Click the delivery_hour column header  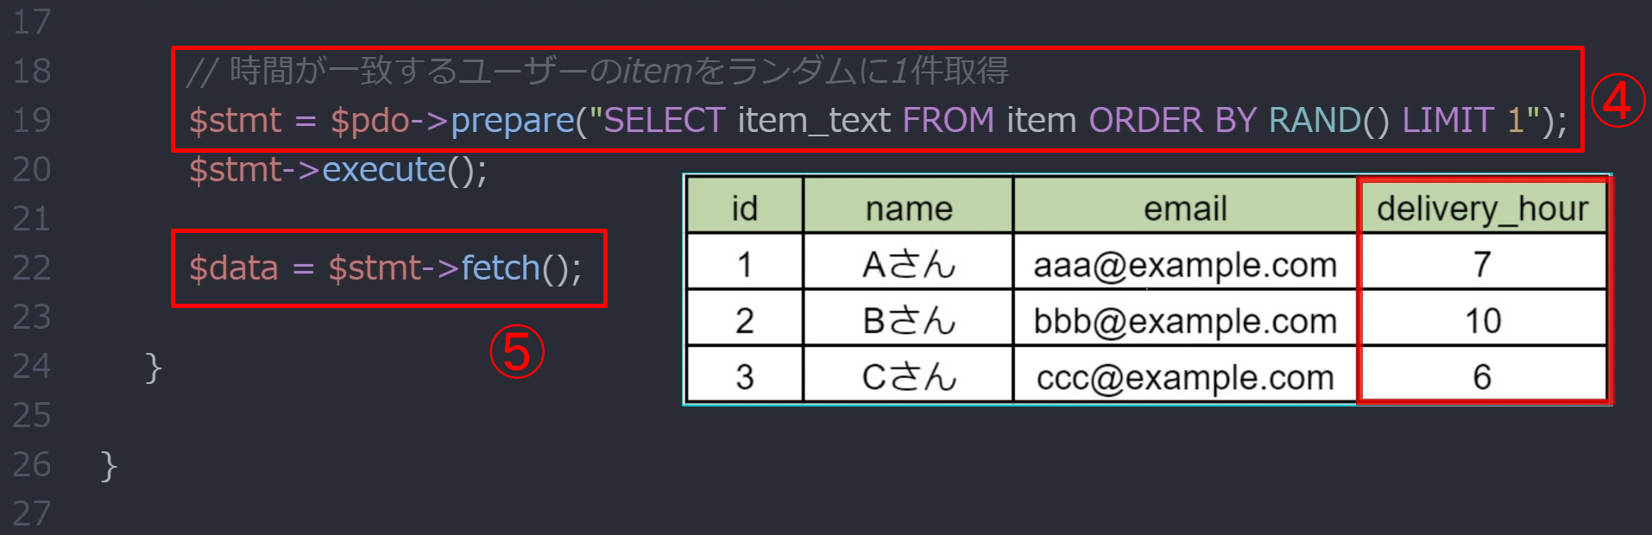(x=1482, y=208)
